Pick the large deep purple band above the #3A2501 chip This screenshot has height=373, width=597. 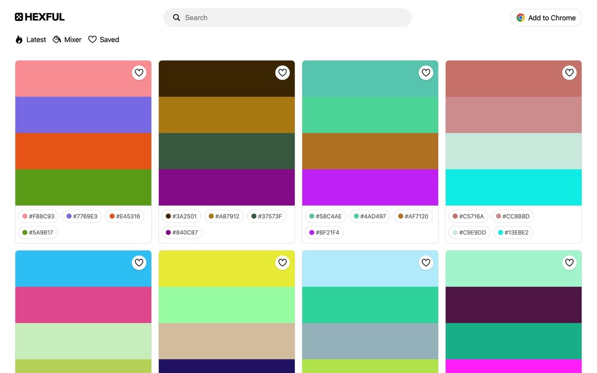tap(227, 187)
